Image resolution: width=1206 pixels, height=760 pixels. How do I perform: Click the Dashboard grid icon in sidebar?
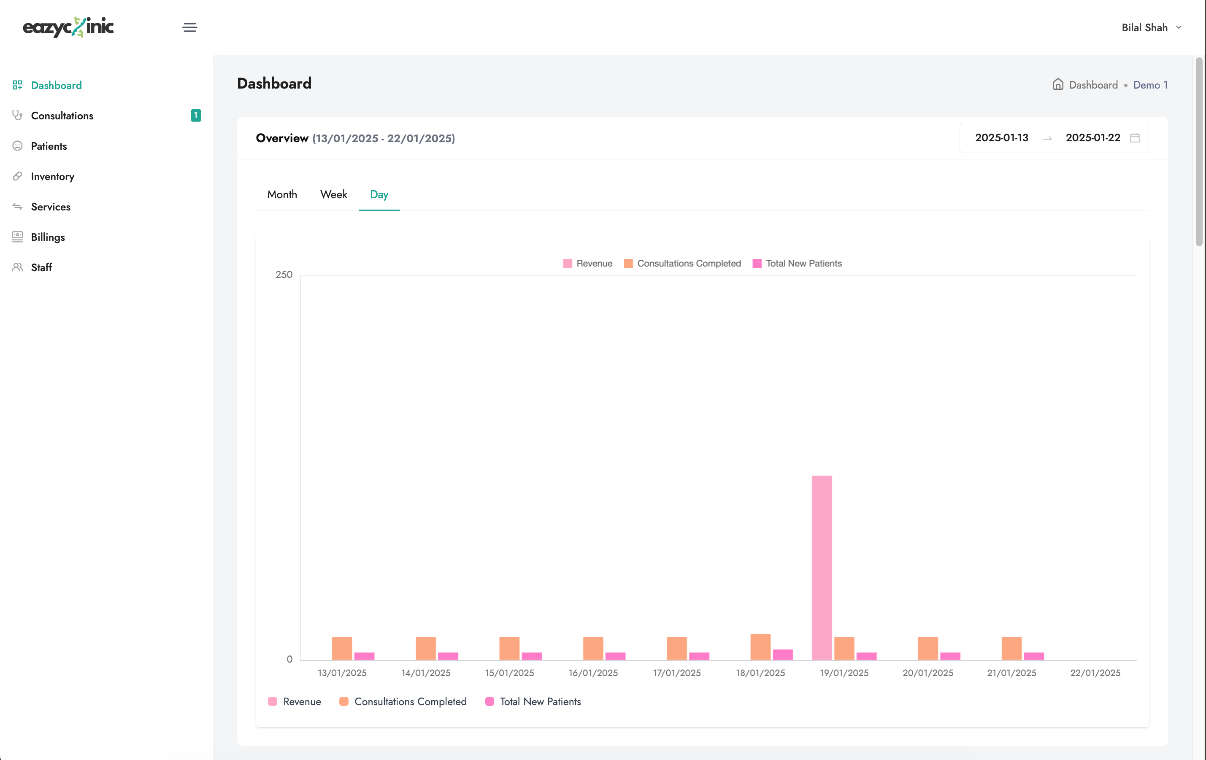pos(18,85)
